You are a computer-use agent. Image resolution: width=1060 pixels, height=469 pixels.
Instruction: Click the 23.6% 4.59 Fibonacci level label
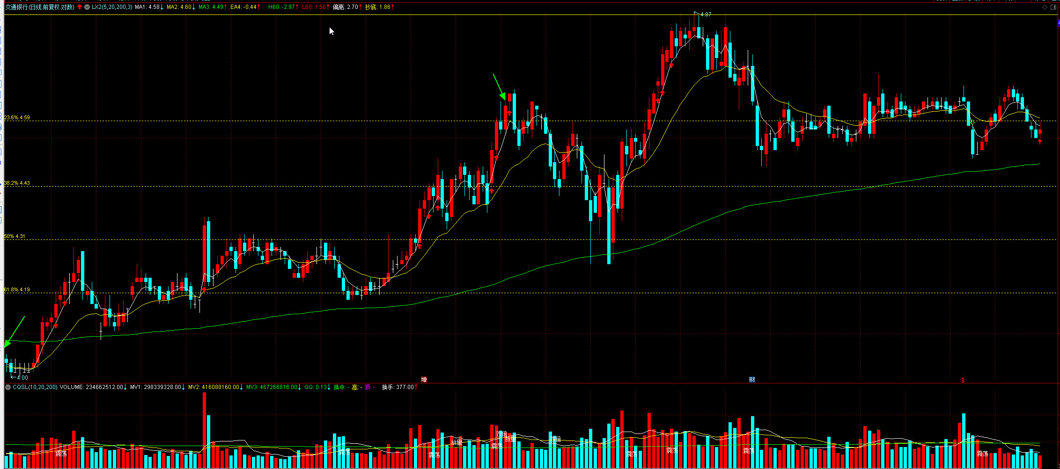coord(17,118)
